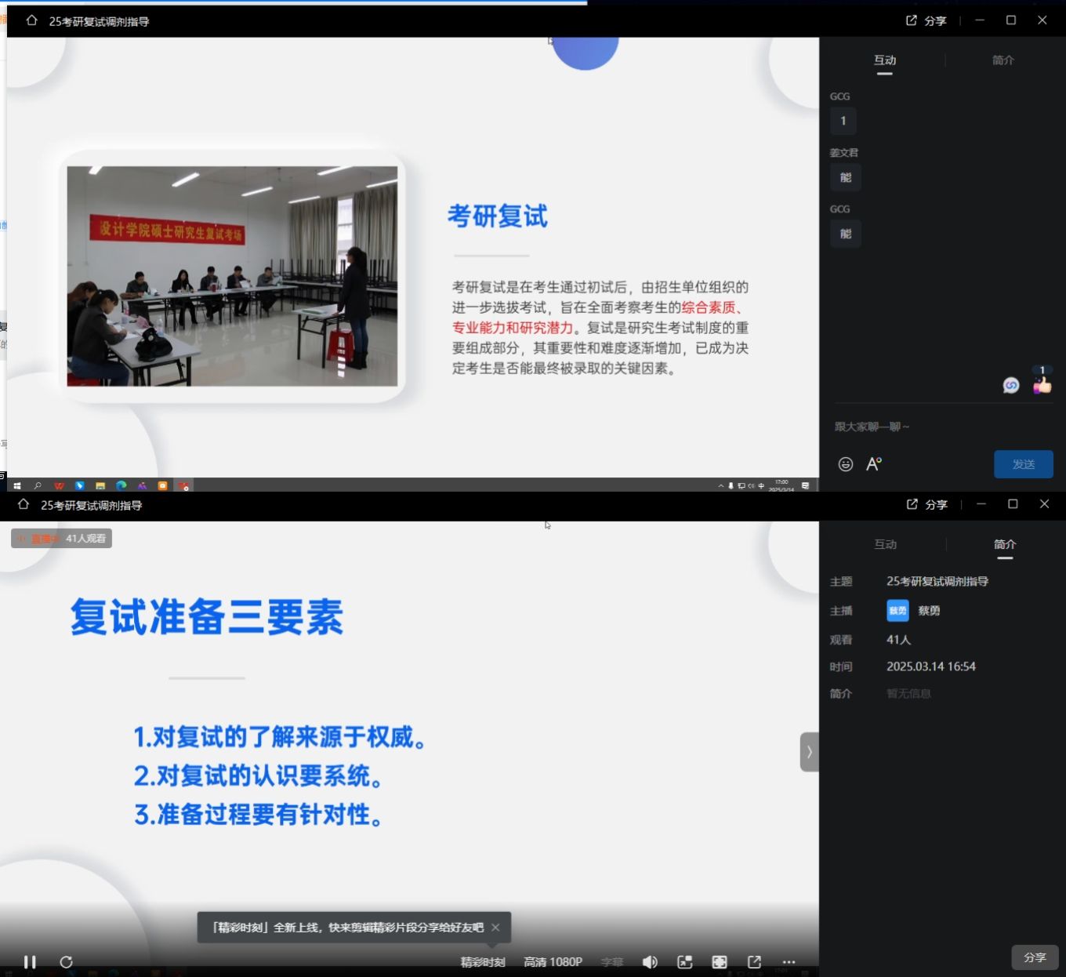Open the more options ellipsis in player
The width and height of the screenshot is (1066, 977).
click(789, 962)
